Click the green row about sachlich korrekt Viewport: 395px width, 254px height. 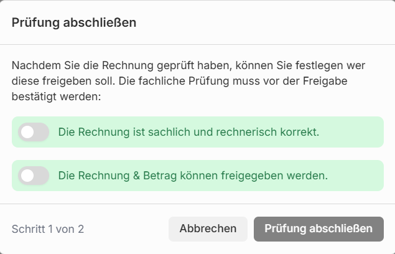pyautogui.click(x=348, y=132)
